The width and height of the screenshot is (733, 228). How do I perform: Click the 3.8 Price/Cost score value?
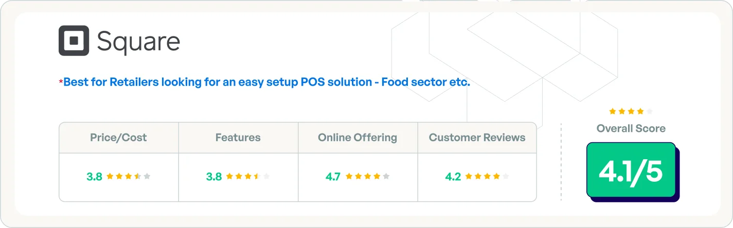tap(94, 177)
